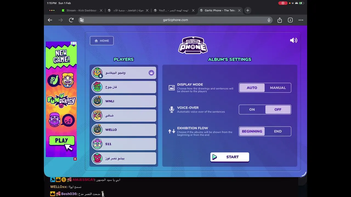The width and height of the screenshot is (351, 197).
Task: Click the WELLOxx chat username
Action: 59,187
